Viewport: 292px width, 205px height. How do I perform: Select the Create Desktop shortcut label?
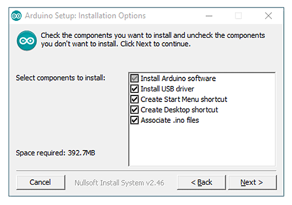pyautogui.click(x=179, y=109)
